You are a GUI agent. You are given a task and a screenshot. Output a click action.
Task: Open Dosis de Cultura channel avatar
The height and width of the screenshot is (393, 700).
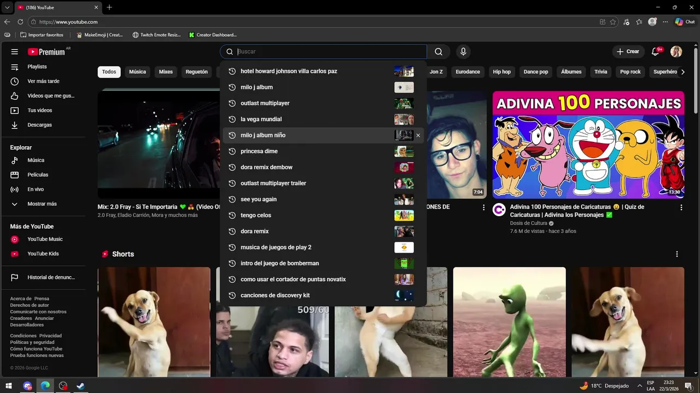(x=499, y=210)
